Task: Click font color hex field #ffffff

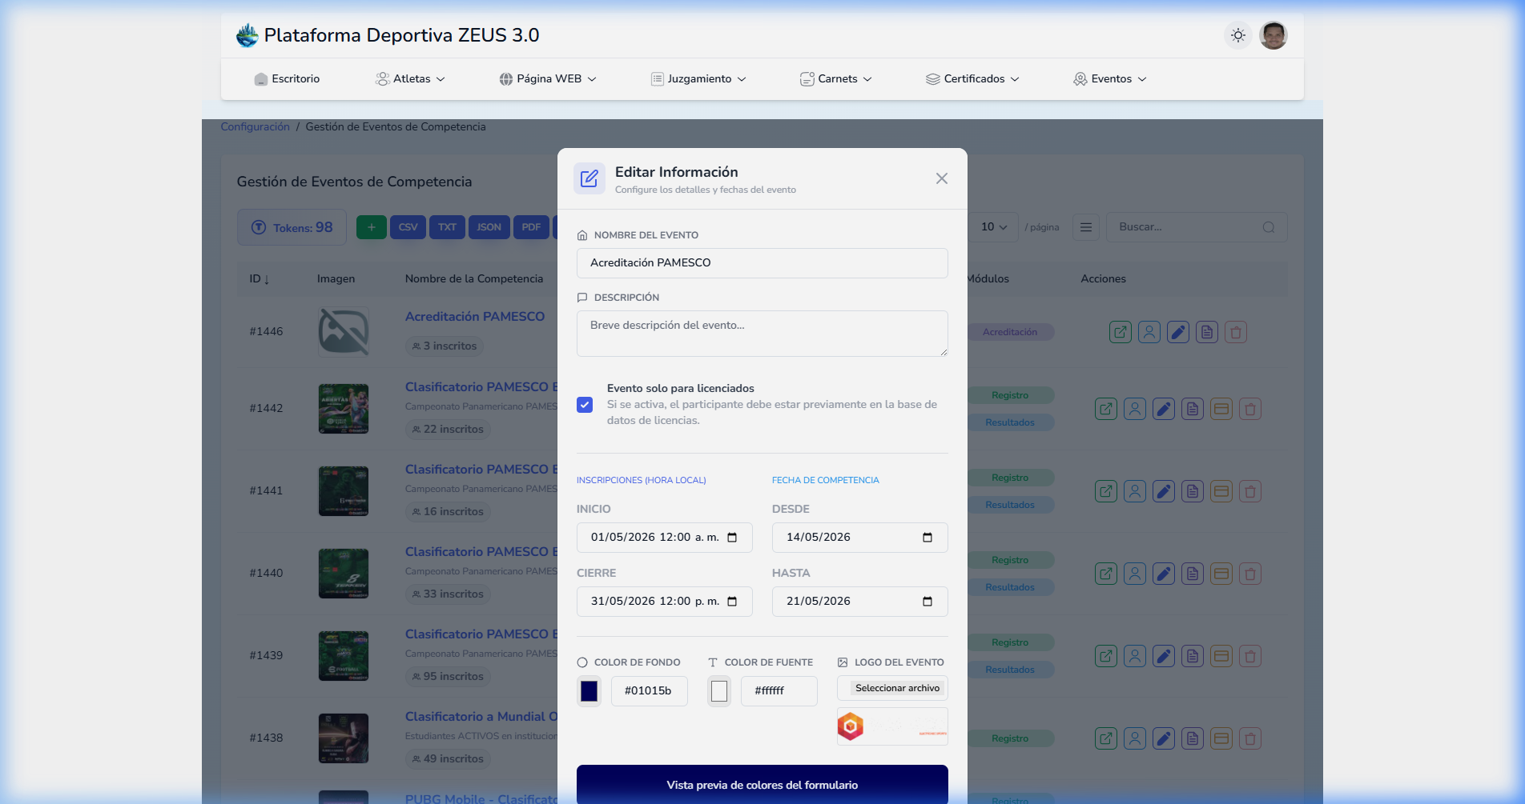Action: (x=779, y=691)
